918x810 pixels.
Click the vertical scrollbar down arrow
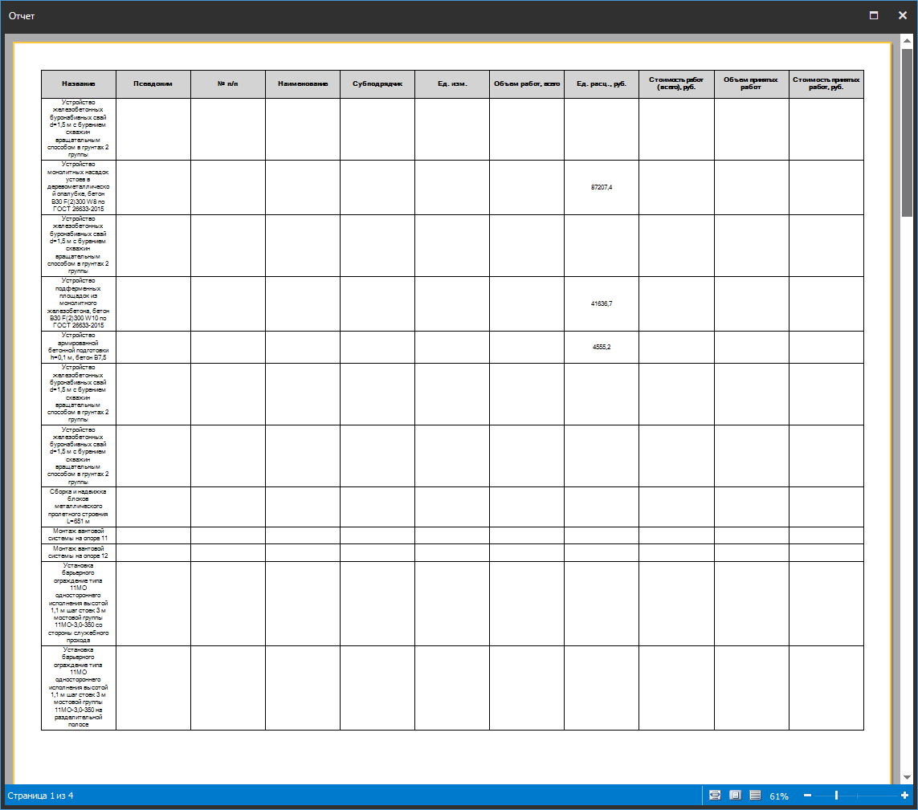pyautogui.click(x=907, y=777)
